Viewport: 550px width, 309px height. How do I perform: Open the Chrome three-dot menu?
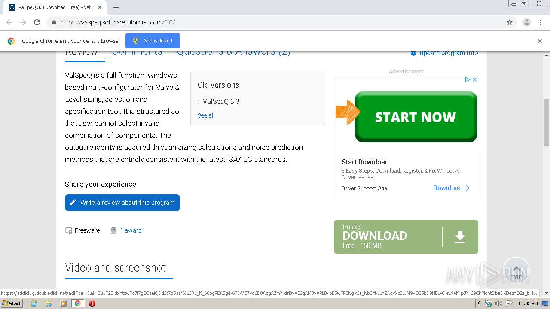click(x=541, y=22)
